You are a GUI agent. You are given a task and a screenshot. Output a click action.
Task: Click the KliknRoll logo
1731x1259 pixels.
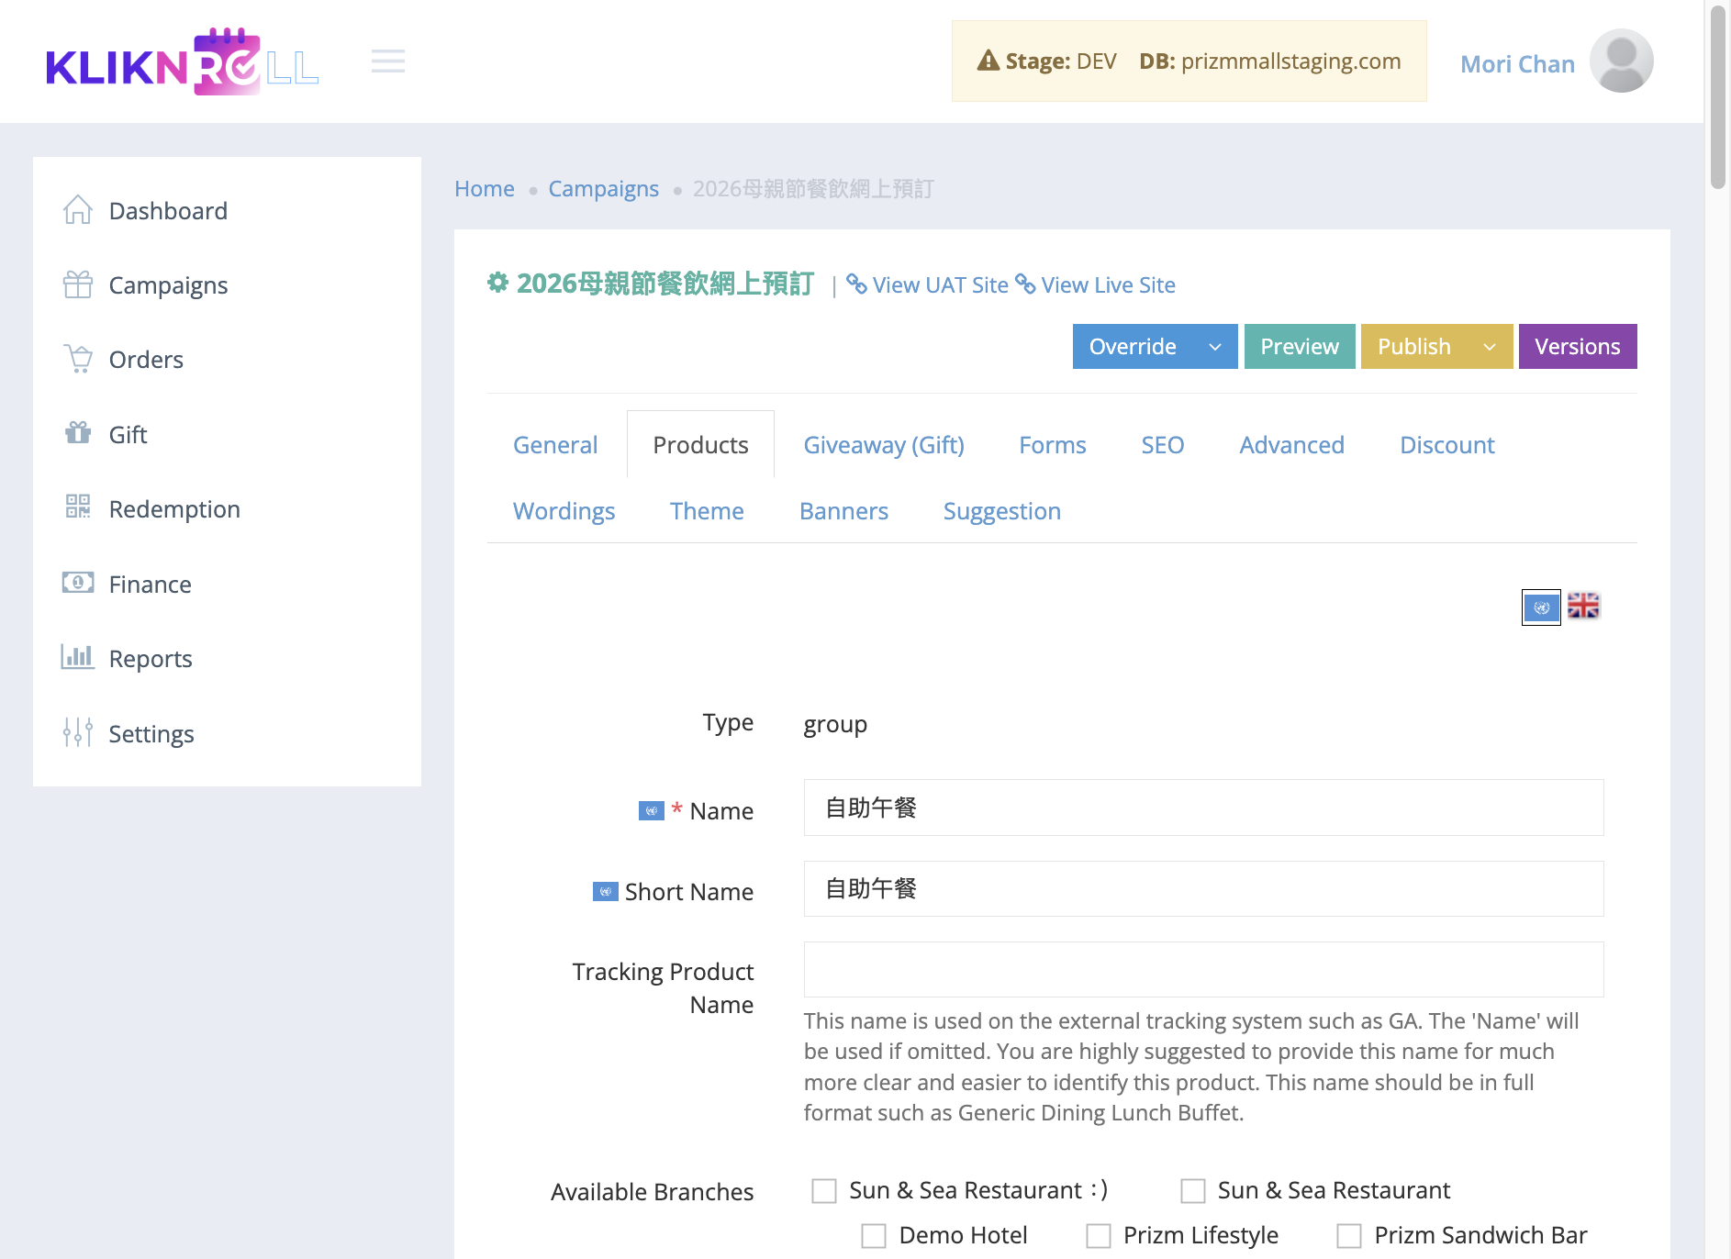point(182,61)
